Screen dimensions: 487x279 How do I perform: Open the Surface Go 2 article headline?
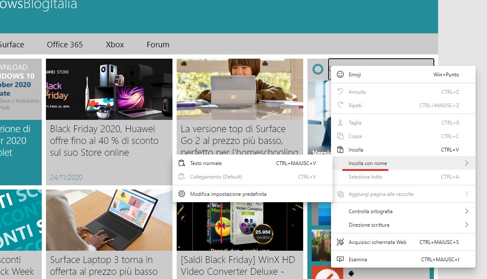click(239, 139)
